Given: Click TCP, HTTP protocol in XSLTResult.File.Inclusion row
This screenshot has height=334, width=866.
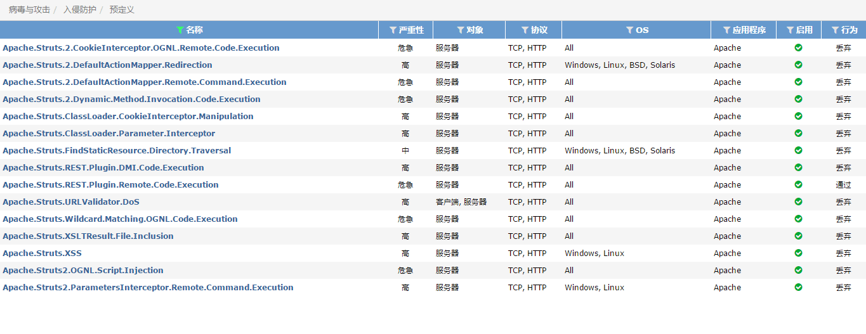Looking at the screenshot, I should (527, 236).
